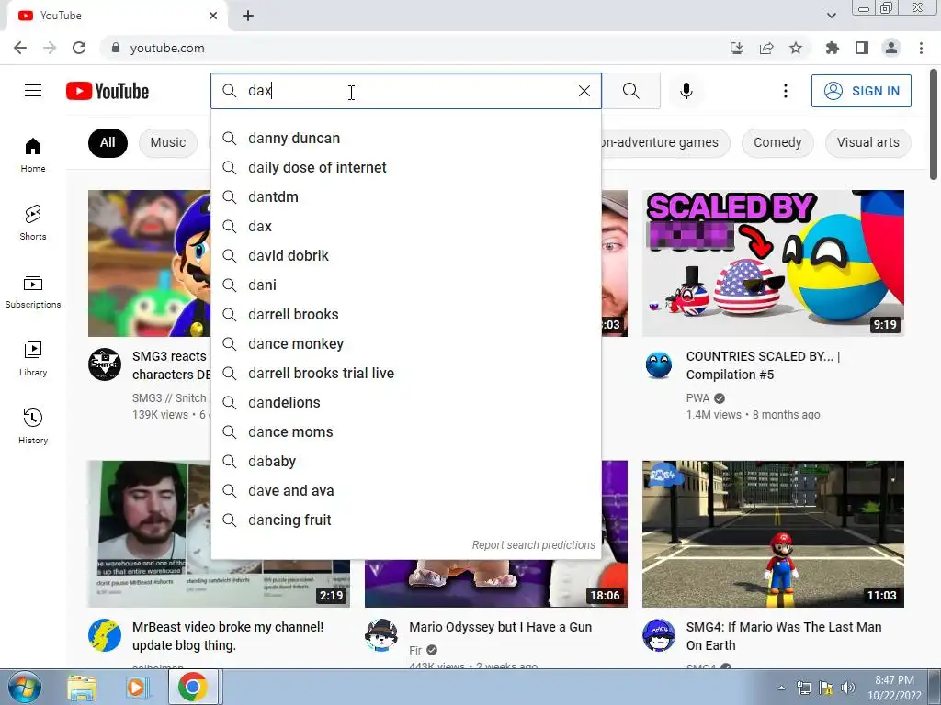This screenshot has height=705, width=941.
Task: Choose suggestion 'dax'
Action: coord(405,226)
